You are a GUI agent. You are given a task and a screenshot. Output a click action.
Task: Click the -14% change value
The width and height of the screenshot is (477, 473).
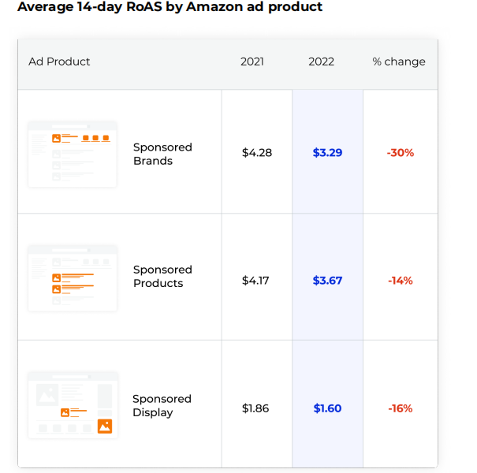click(x=401, y=281)
